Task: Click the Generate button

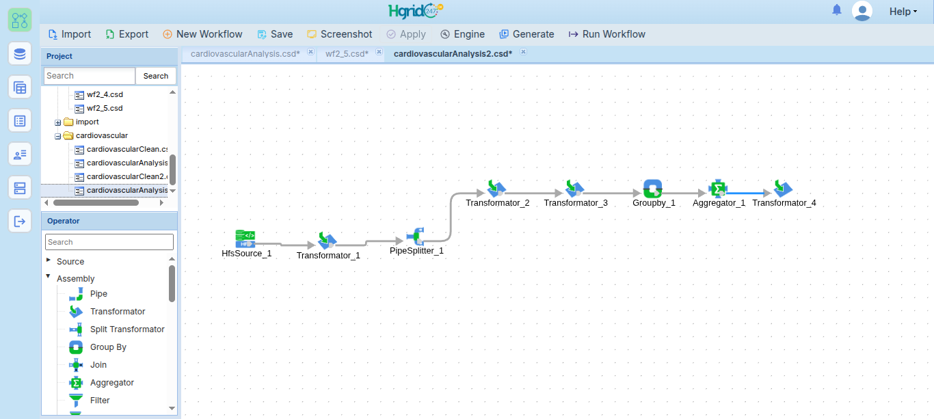Action: click(526, 34)
